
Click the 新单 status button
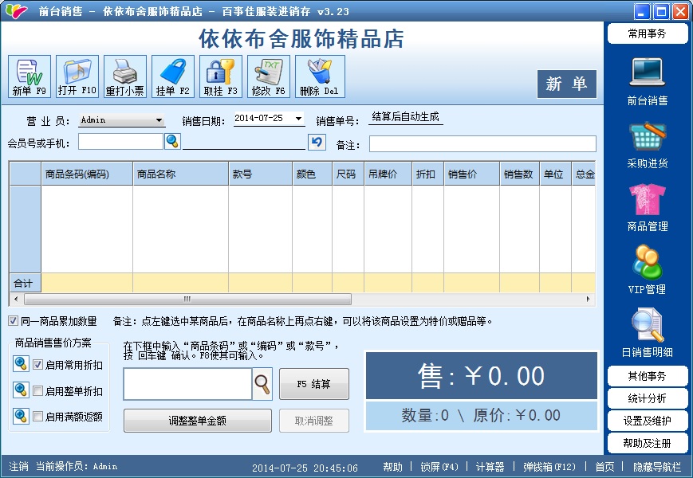566,84
